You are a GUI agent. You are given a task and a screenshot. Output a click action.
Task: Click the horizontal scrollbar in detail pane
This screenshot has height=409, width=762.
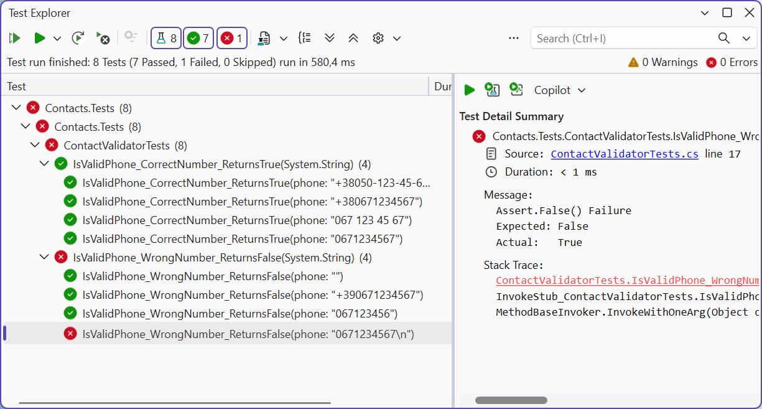click(511, 400)
